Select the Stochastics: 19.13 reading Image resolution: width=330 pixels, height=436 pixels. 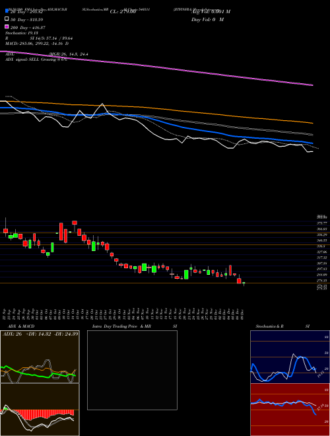tap(22, 33)
